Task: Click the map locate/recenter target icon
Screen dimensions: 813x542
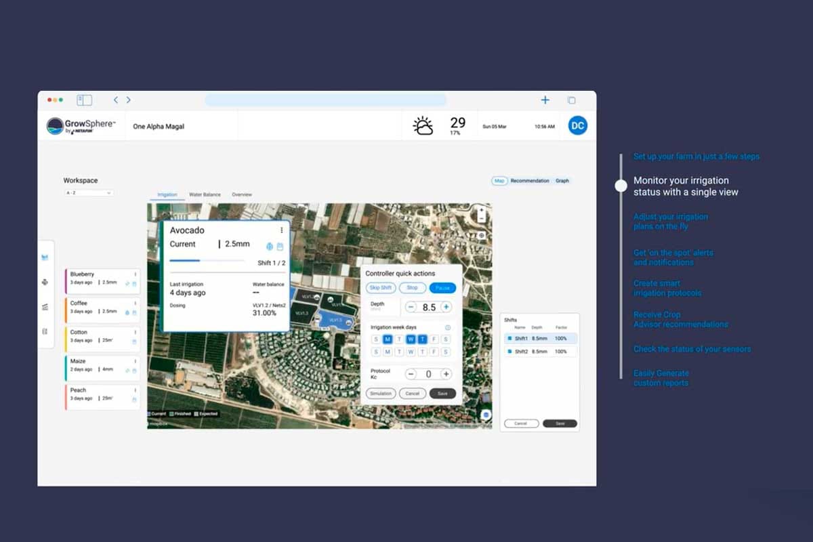Action: click(x=482, y=235)
